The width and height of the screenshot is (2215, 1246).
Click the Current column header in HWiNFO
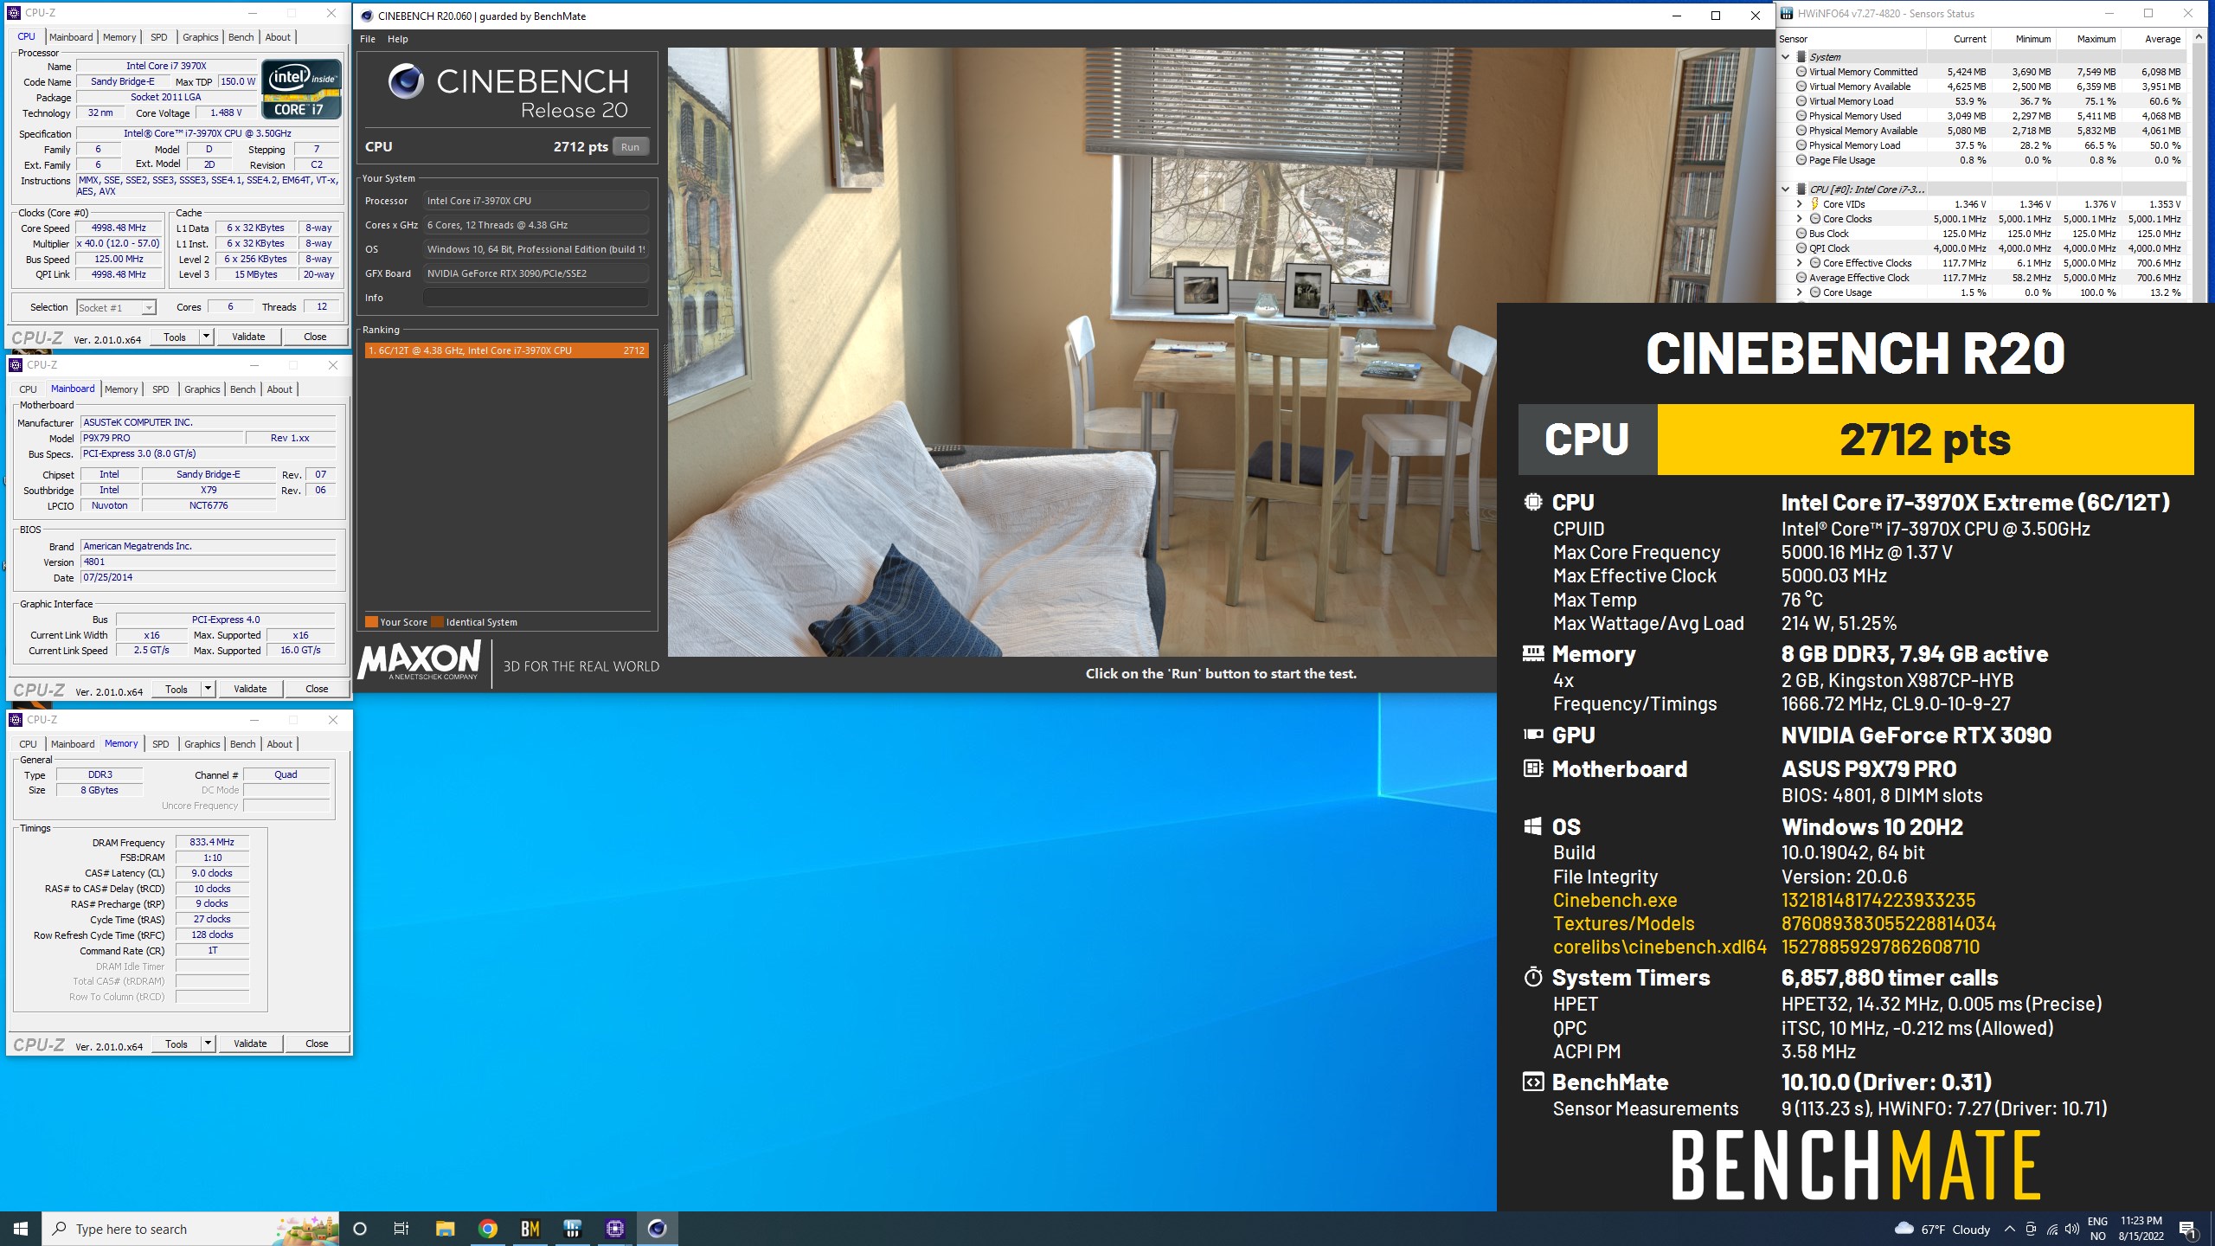1959,39
